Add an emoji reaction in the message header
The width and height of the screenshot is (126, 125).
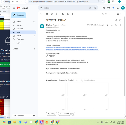click(x=112, y=25)
